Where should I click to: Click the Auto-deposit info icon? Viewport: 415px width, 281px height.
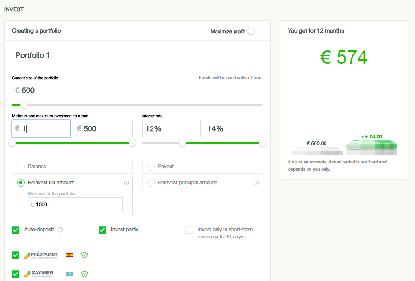coord(60,230)
